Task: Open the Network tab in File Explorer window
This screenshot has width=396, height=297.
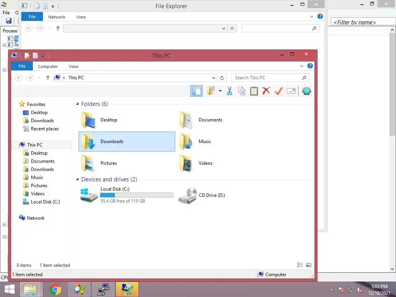Action: point(57,17)
